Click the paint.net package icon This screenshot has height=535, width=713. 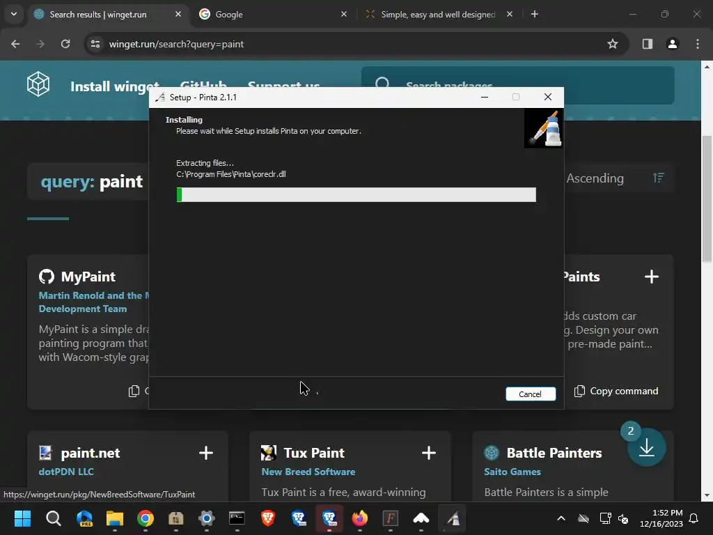45,453
